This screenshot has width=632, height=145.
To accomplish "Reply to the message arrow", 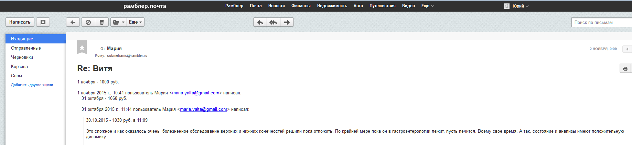I will coord(260,22).
